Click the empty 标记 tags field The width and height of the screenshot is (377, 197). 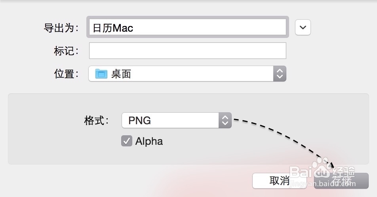click(187, 51)
